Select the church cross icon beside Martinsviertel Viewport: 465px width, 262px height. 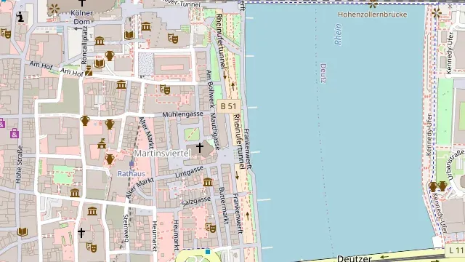pyautogui.click(x=200, y=147)
